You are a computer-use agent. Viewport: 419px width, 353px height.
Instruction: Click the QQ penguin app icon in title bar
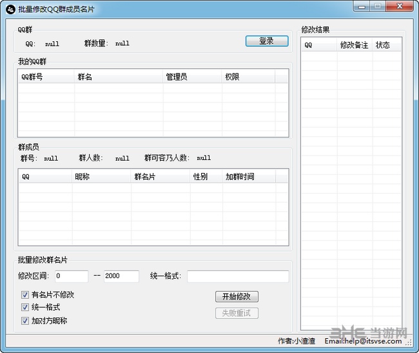click(10, 7)
